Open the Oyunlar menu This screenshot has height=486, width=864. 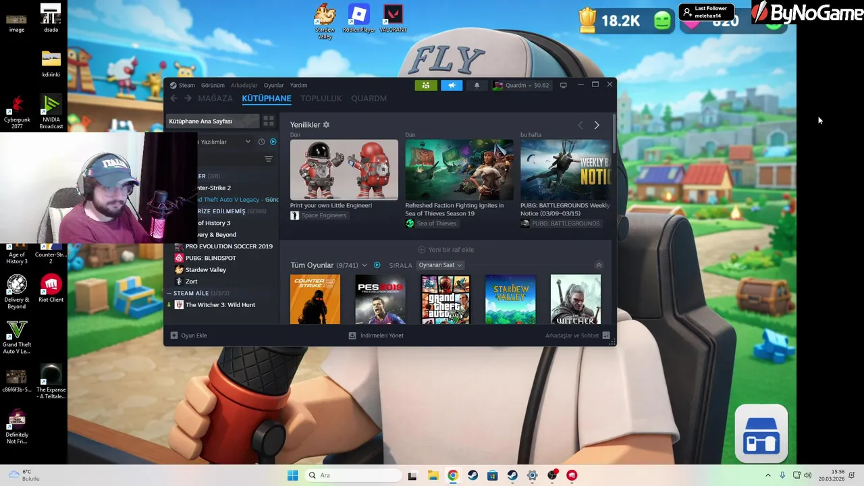click(x=273, y=85)
